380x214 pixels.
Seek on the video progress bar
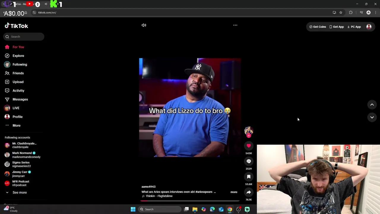tap(190, 201)
